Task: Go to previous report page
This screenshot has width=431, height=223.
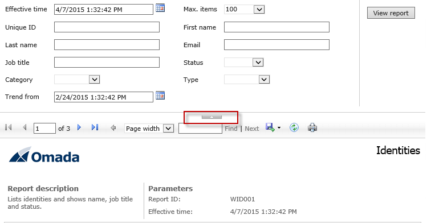Action: click(x=25, y=127)
